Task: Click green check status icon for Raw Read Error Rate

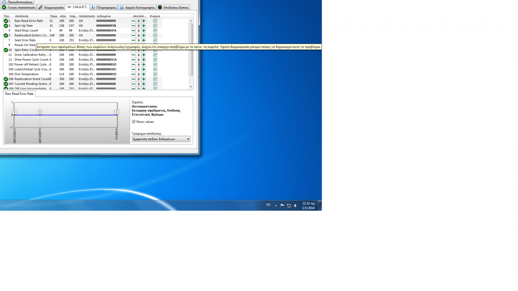Action: (6, 21)
